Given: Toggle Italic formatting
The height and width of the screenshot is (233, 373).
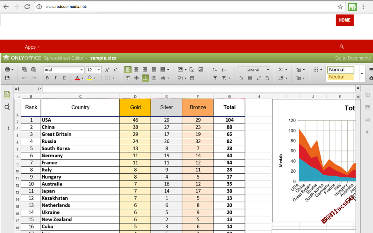Looking at the screenshot, I should tap(55, 78).
